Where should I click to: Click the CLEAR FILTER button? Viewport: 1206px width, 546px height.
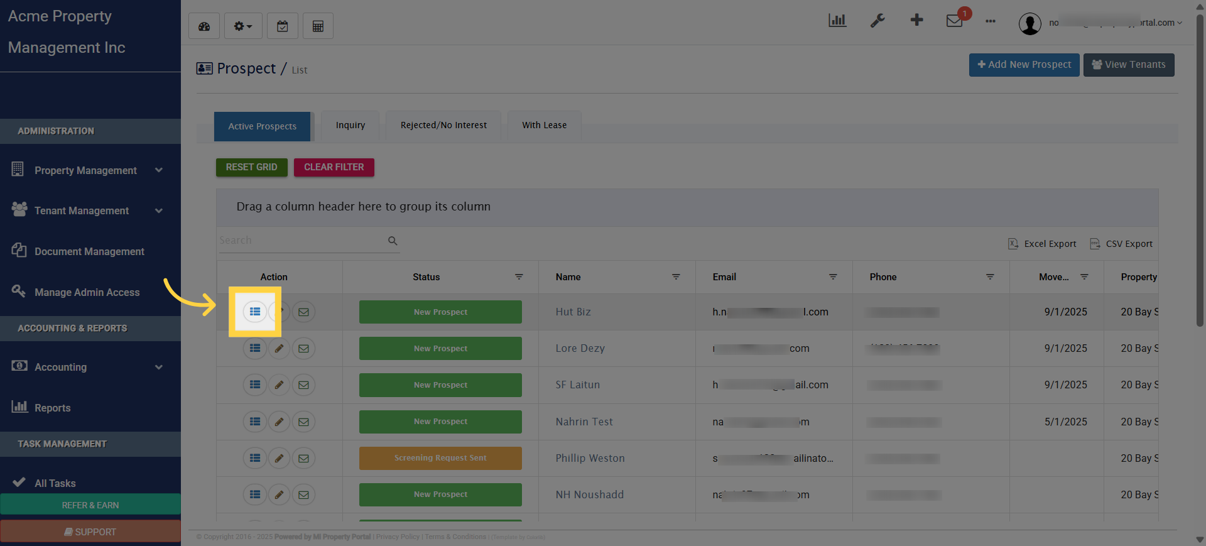(x=334, y=167)
